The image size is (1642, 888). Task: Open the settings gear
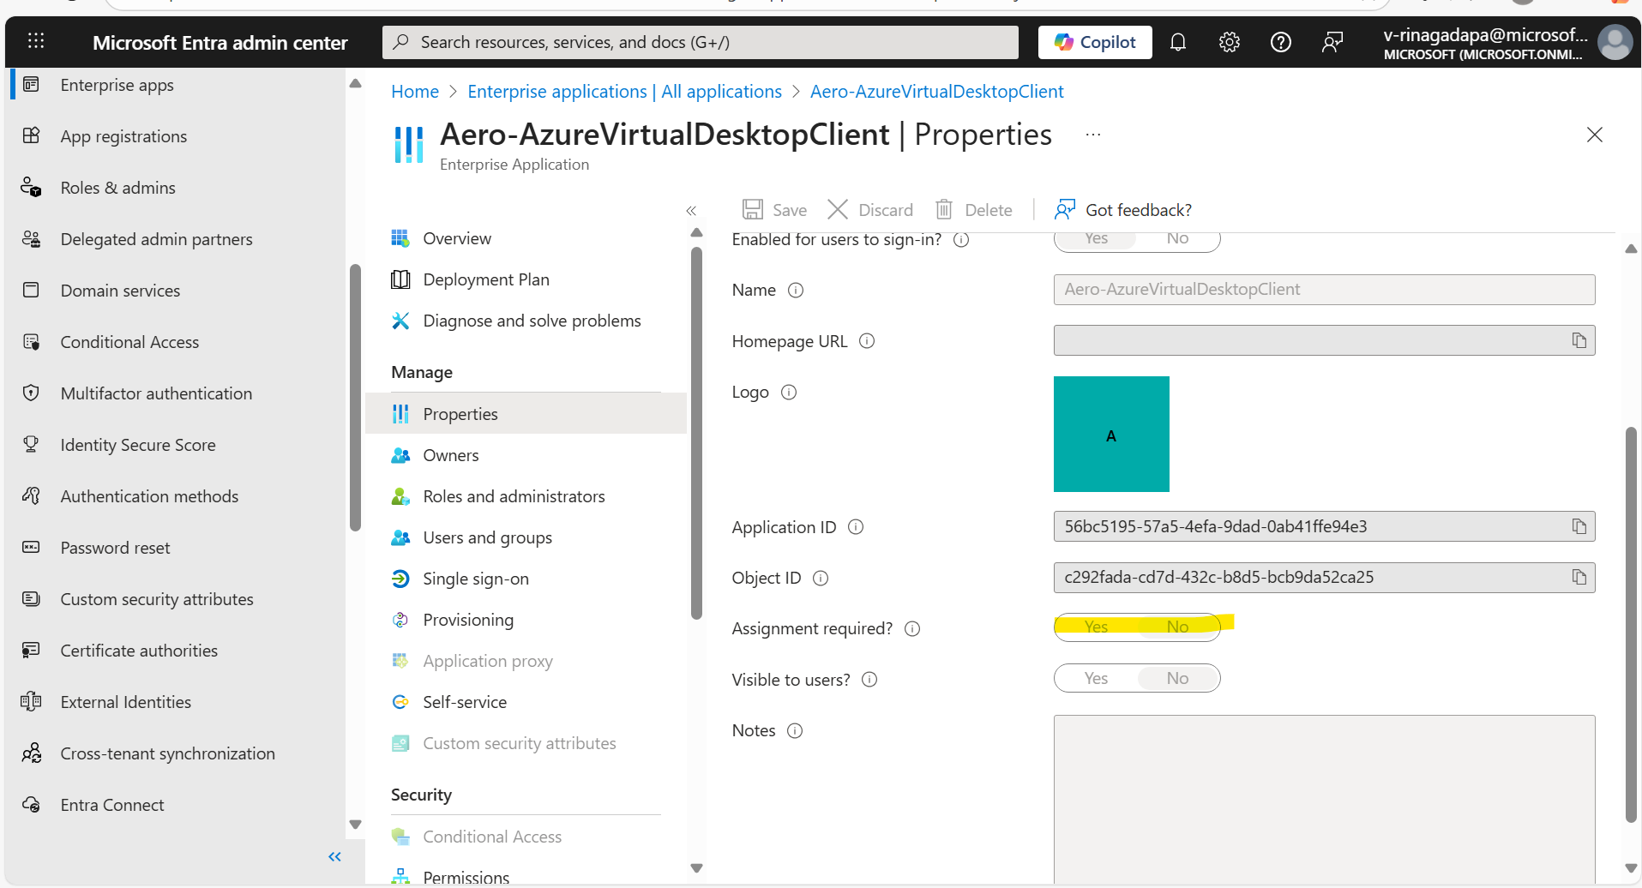[x=1230, y=42]
